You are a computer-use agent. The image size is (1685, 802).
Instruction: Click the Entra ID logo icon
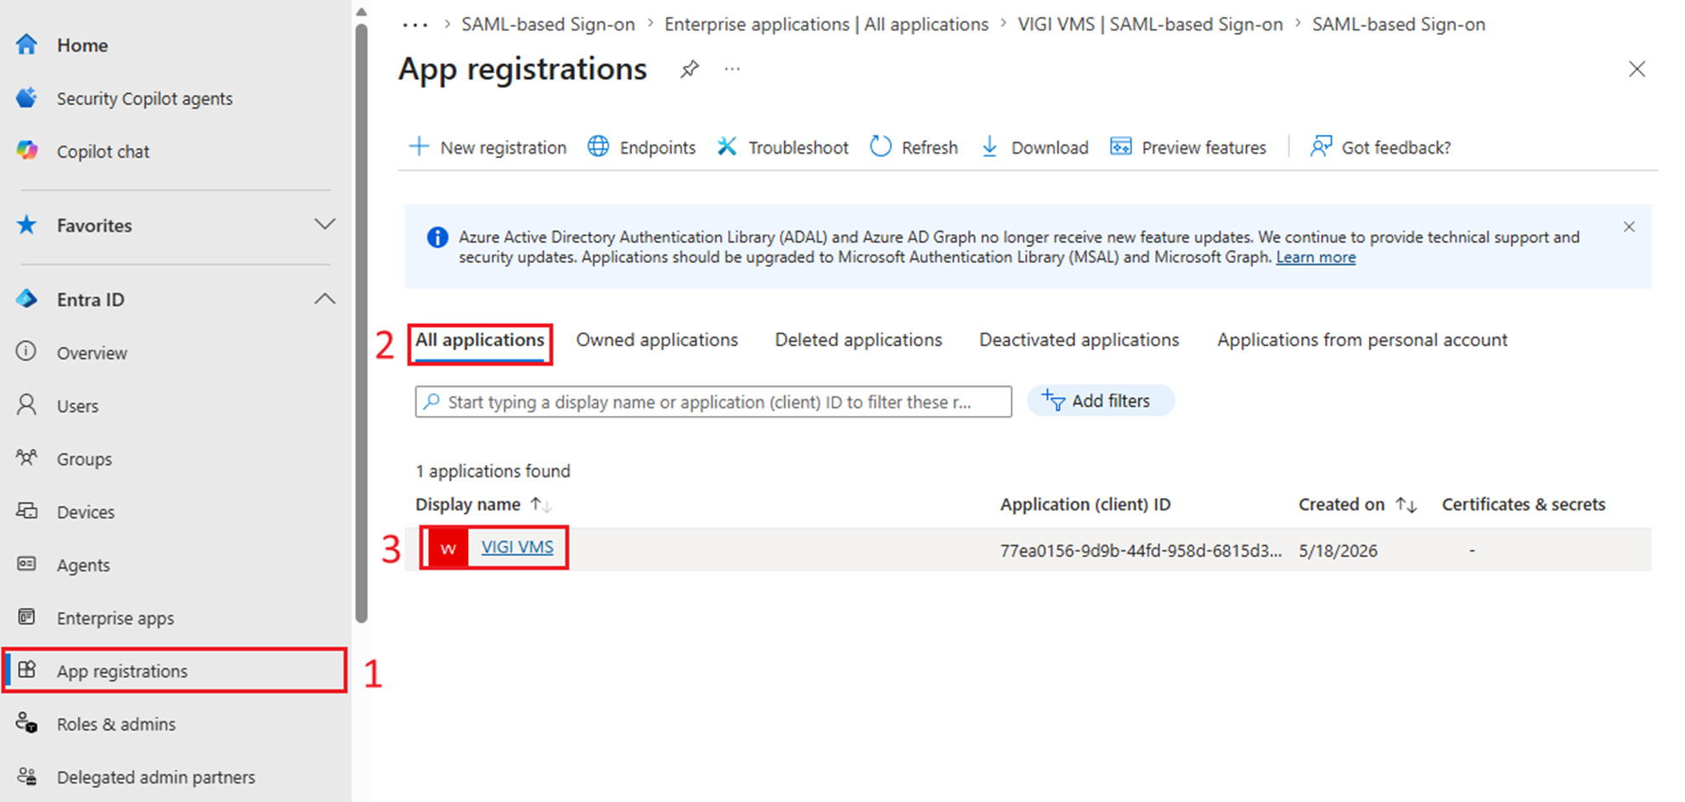pyautogui.click(x=27, y=299)
